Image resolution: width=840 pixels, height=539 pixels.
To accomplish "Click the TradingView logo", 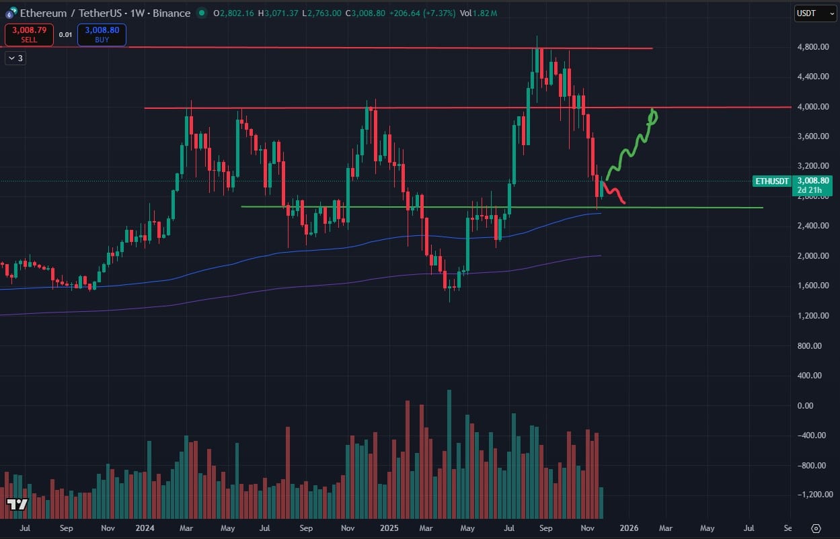I will coord(17,504).
